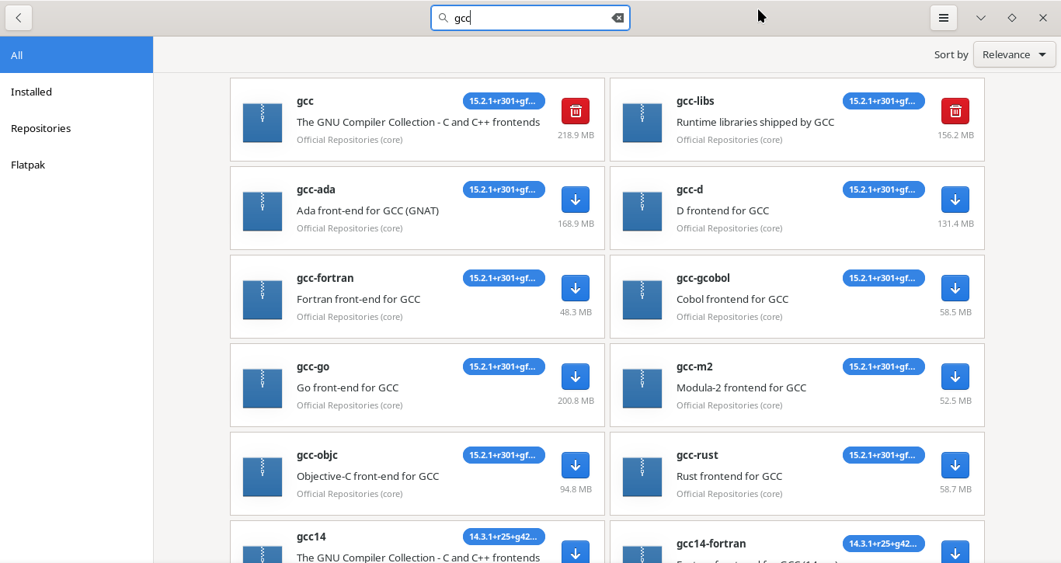Open the gcc14 package title
Screen dimensions: 1061x563
point(311,537)
